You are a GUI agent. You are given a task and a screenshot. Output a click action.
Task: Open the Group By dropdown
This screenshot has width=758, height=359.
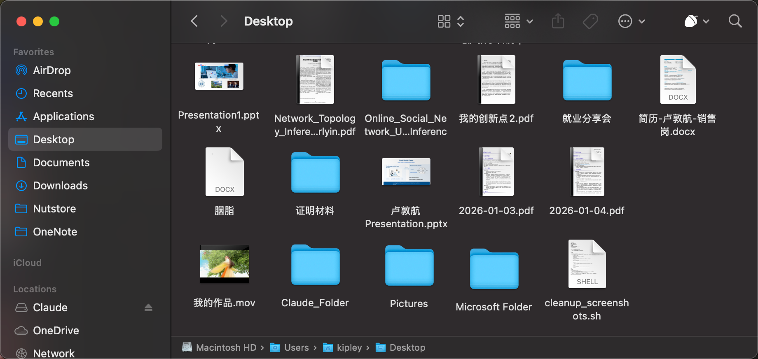point(519,21)
